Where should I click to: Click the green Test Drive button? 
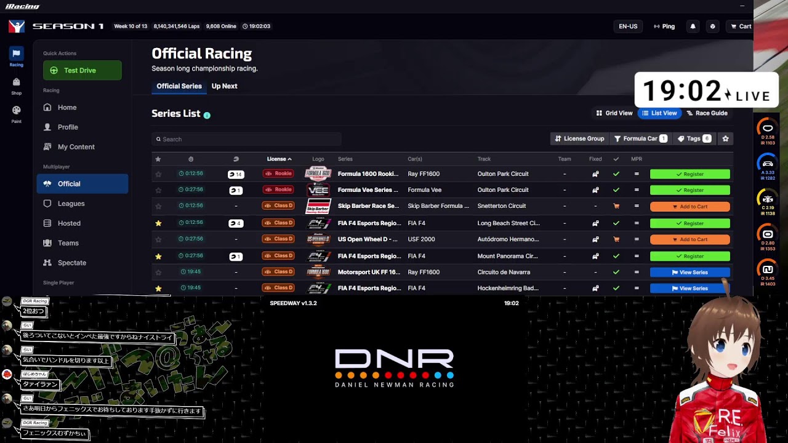tap(82, 70)
